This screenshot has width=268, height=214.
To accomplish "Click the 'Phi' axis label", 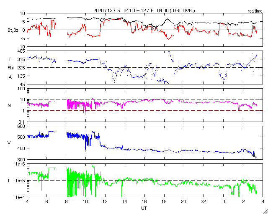I will coord(10,68).
